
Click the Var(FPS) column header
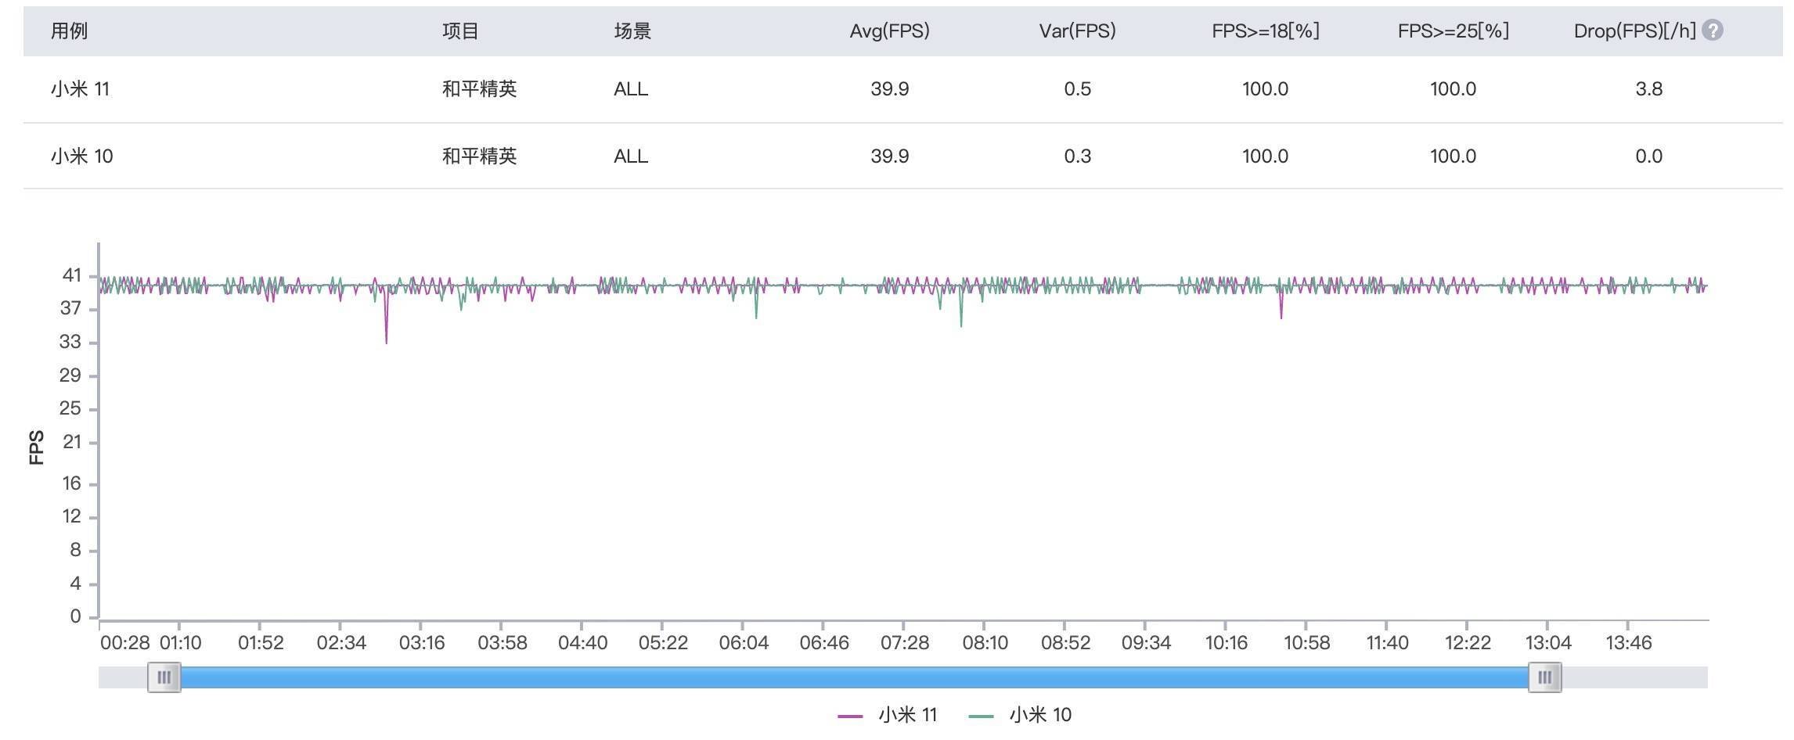(x=1077, y=31)
